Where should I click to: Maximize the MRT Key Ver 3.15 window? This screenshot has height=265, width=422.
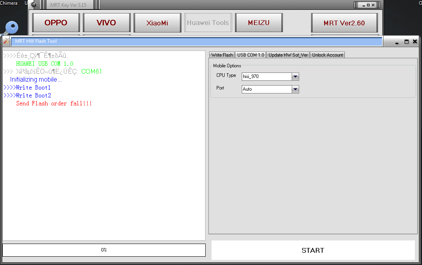pyautogui.click(x=369, y=5)
